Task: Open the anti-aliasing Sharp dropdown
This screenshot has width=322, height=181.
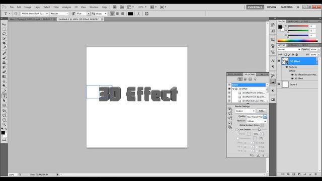Action: [x=105, y=14]
